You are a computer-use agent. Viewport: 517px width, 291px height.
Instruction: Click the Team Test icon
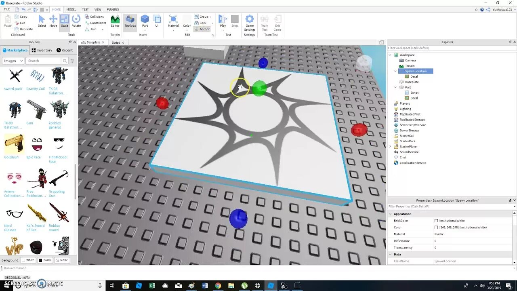coord(265,23)
